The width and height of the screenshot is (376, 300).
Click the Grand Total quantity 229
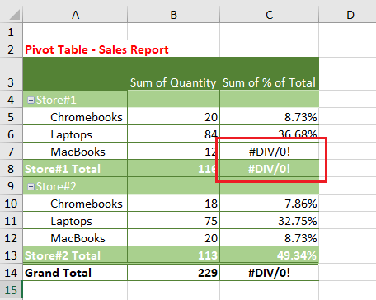point(173,273)
